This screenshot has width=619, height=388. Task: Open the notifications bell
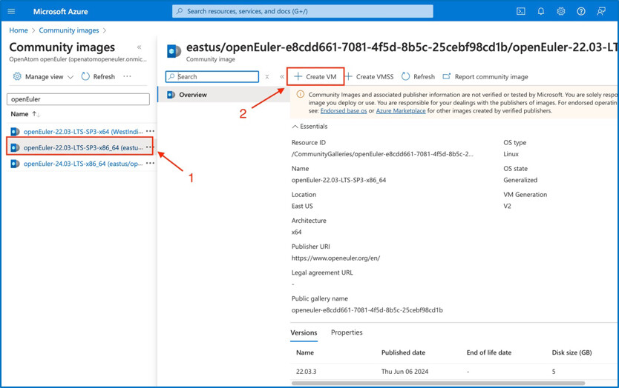[x=541, y=11]
